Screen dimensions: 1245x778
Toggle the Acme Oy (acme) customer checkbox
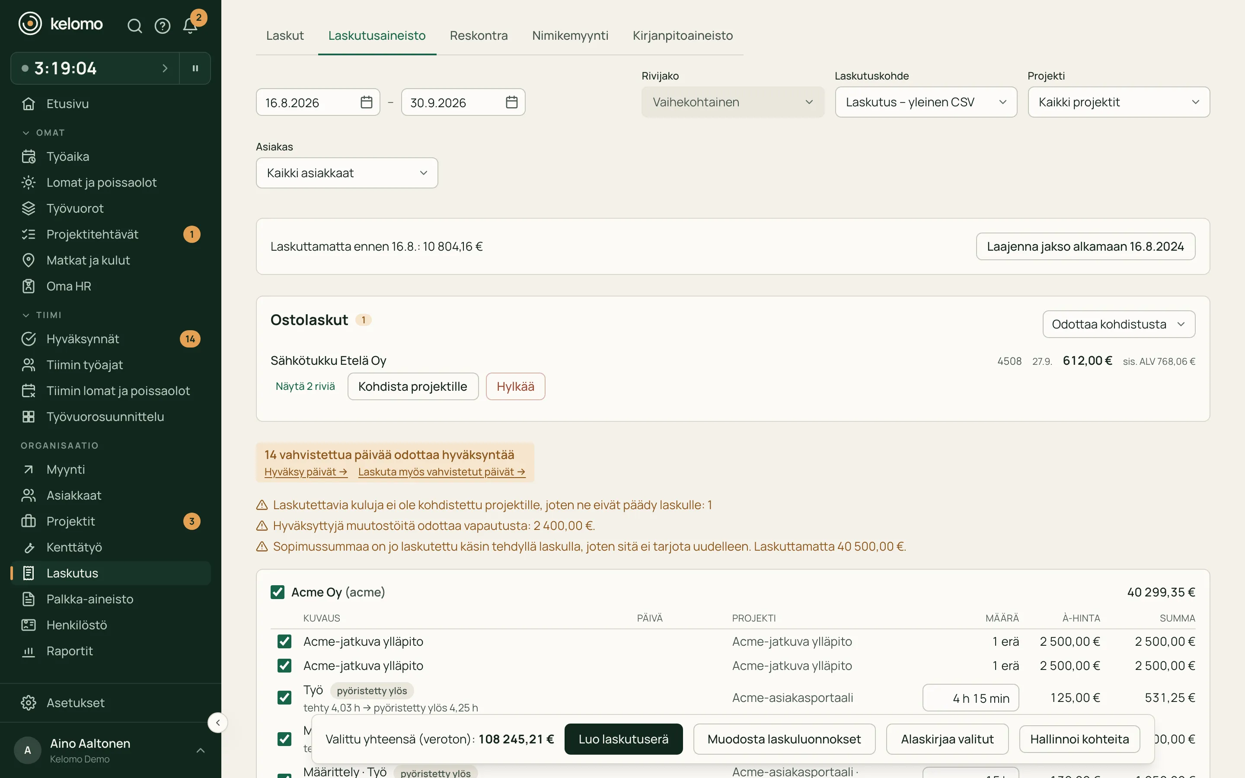pyautogui.click(x=277, y=592)
